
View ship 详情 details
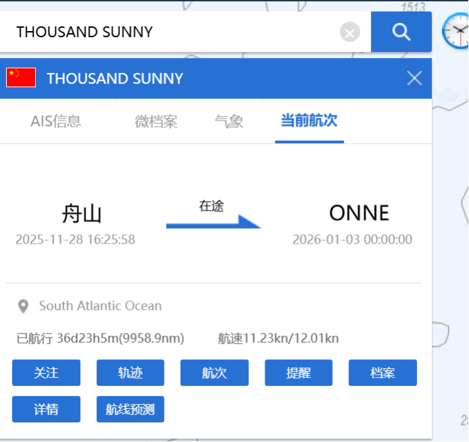(46, 410)
